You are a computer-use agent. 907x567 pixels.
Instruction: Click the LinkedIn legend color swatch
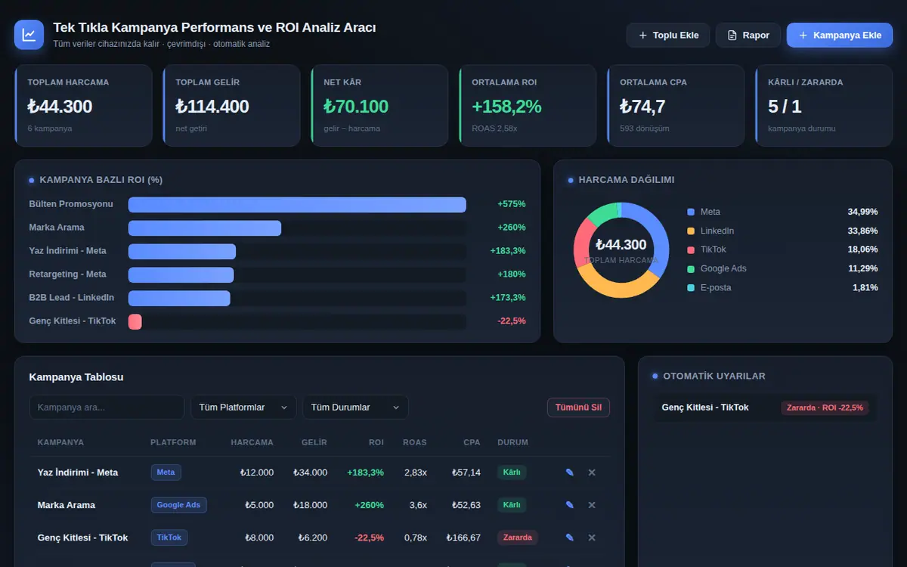coord(691,231)
